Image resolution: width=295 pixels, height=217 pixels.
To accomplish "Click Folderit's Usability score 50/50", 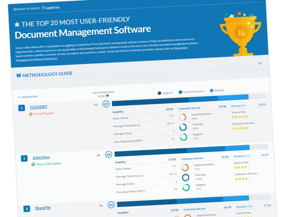I will [x=169, y=109].
